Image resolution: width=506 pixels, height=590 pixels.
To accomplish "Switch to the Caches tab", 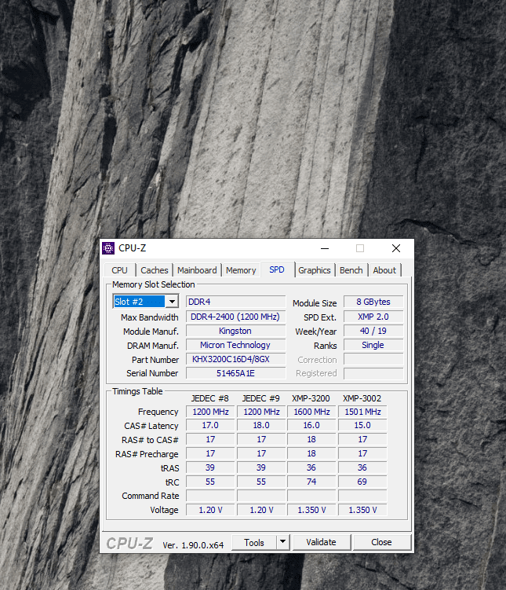I will coord(155,270).
